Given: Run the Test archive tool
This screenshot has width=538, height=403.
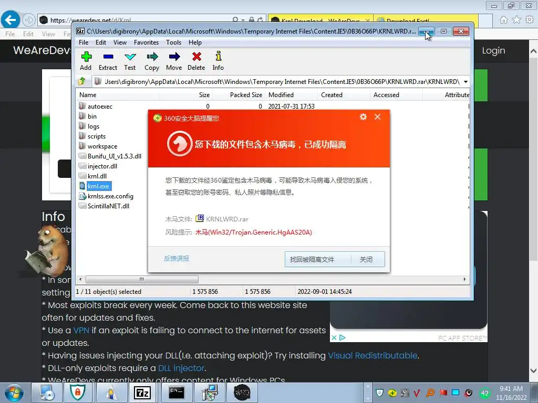Looking at the screenshot, I should (130, 61).
